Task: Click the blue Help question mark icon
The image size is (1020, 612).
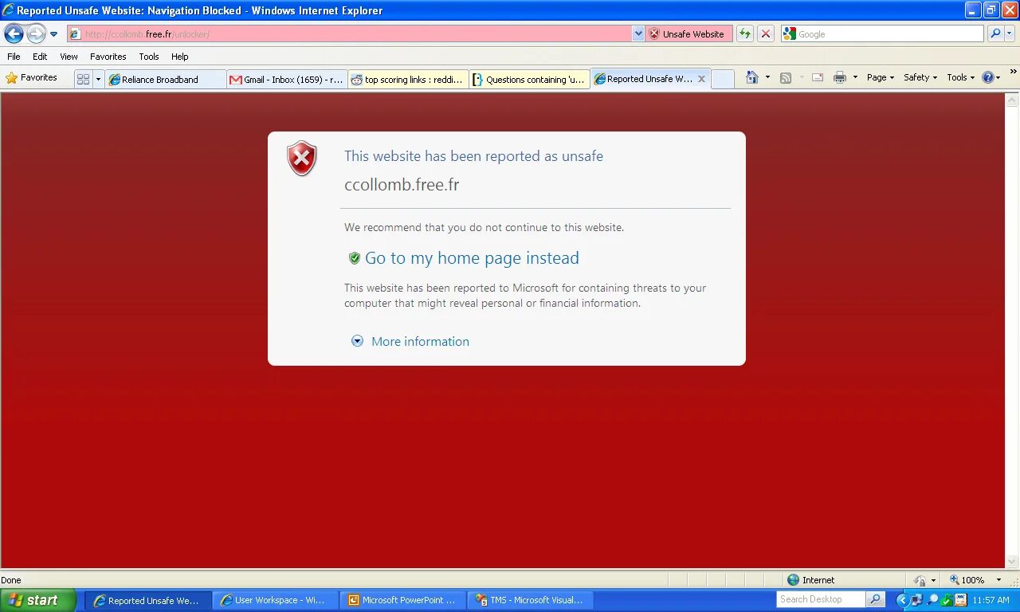Action: [x=988, y=77]
